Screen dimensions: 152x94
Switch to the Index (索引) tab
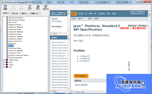pyautogui.click(x=15, y=14)
